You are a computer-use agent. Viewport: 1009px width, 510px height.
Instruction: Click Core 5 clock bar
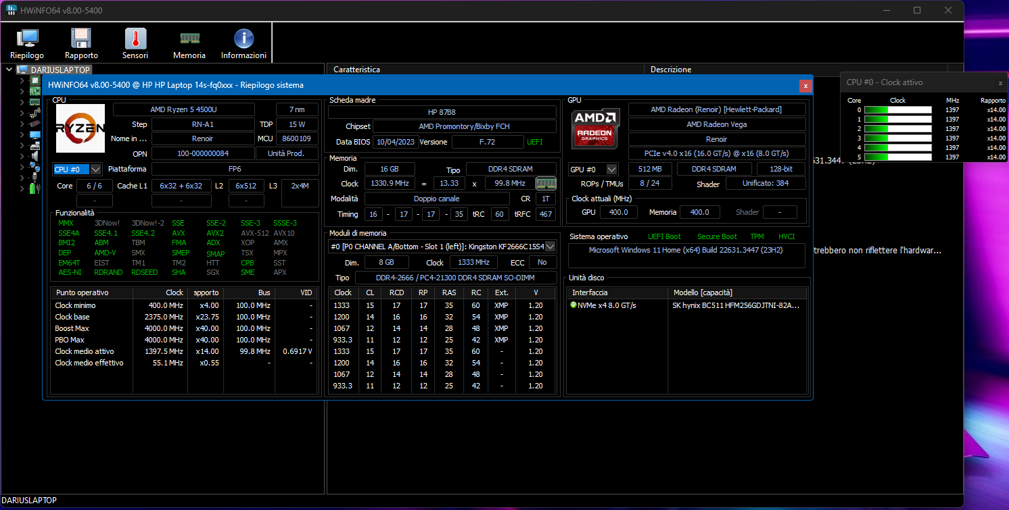[898, 157]
